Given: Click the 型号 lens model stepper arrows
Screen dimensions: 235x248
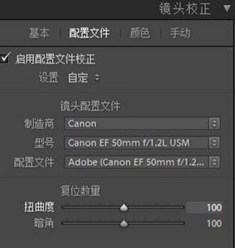Looking at the screenshot, I should point(214,143).
